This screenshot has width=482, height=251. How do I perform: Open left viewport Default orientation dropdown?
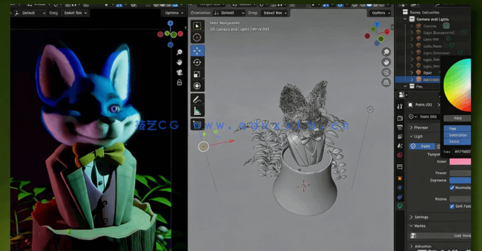click(x=30, y=13)
